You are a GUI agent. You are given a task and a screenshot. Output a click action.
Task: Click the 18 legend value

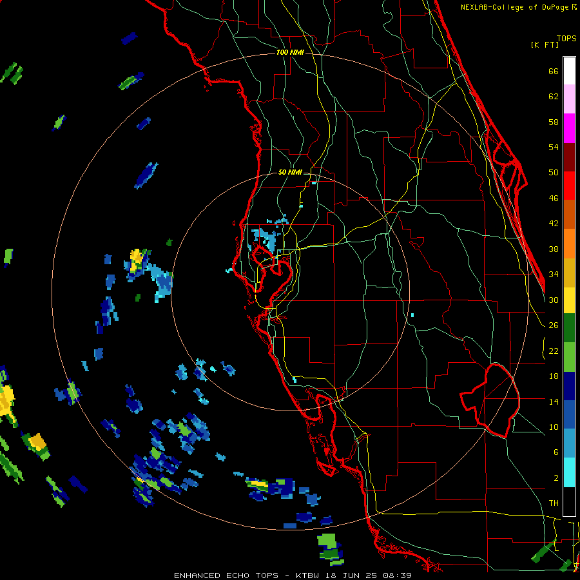pyautogui.click(x=554, y=376)
